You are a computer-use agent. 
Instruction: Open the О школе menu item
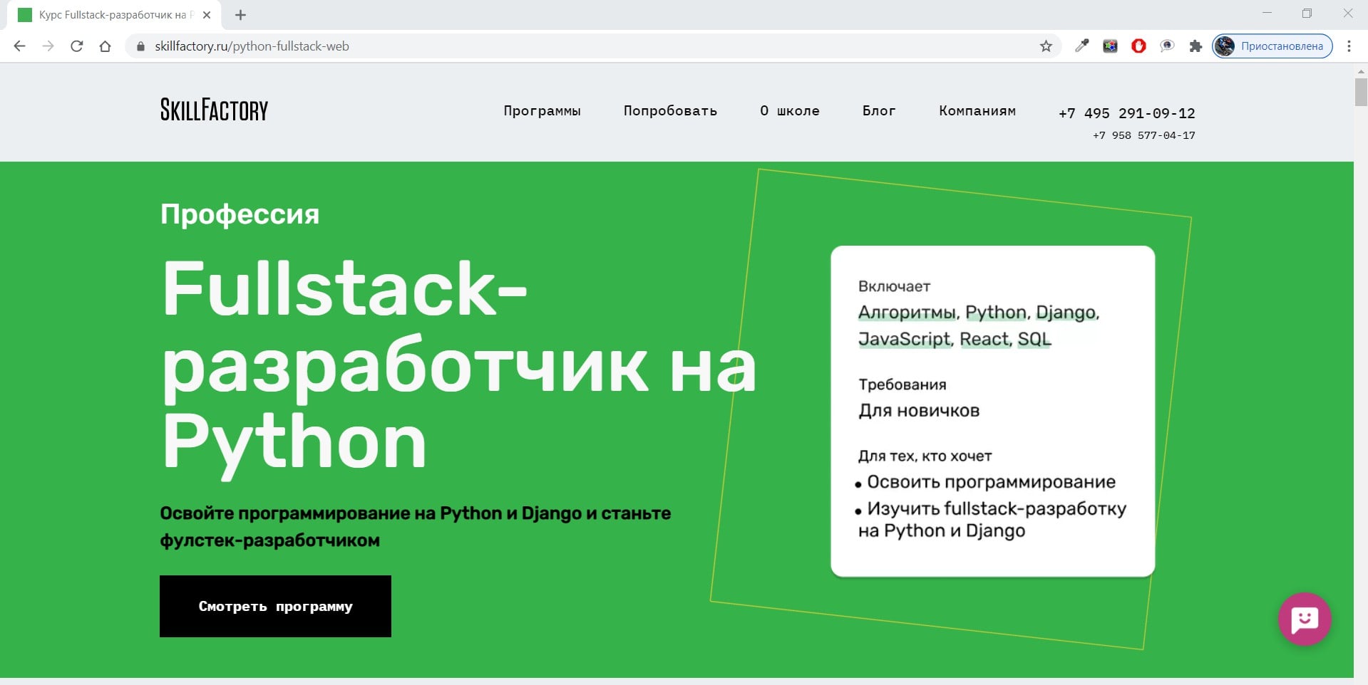pos(789,111)
